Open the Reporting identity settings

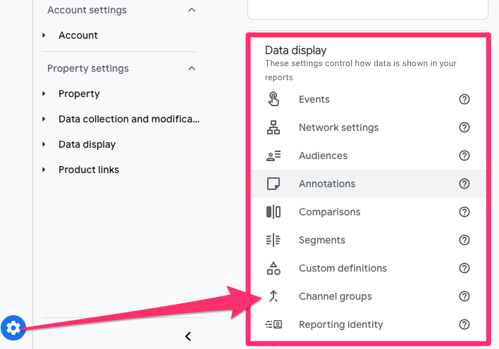coord(340,324)
